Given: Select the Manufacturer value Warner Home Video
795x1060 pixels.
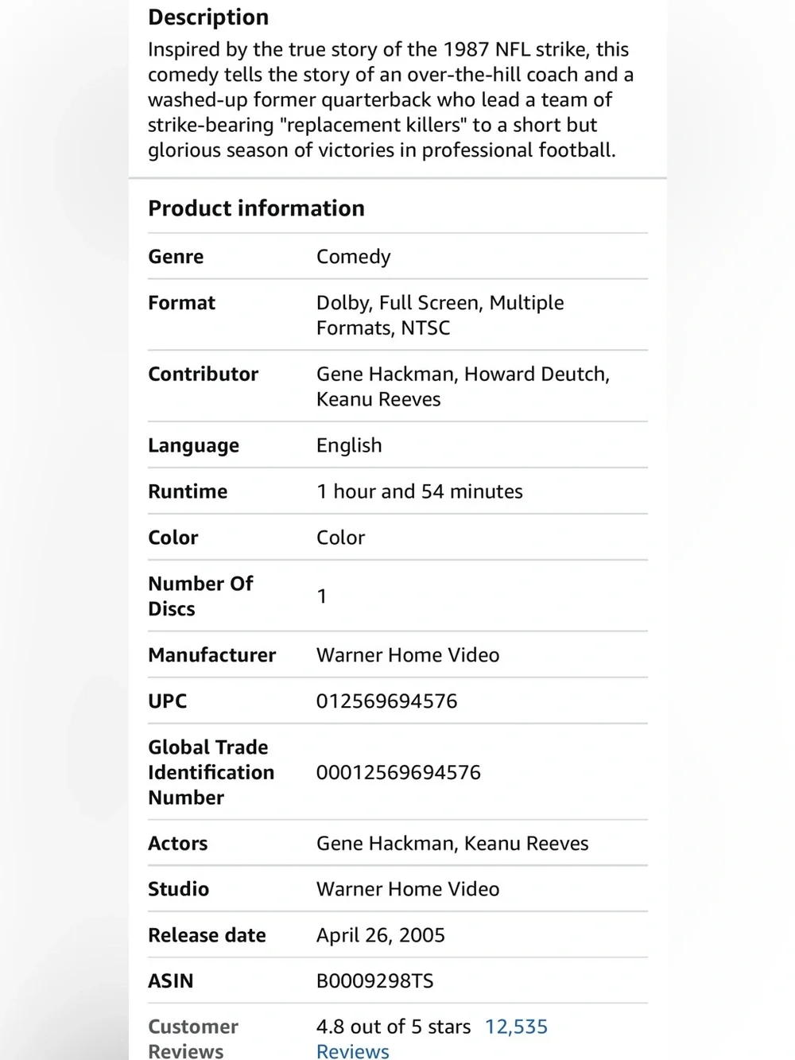Looking at the screenshot, I should (408, 655).
